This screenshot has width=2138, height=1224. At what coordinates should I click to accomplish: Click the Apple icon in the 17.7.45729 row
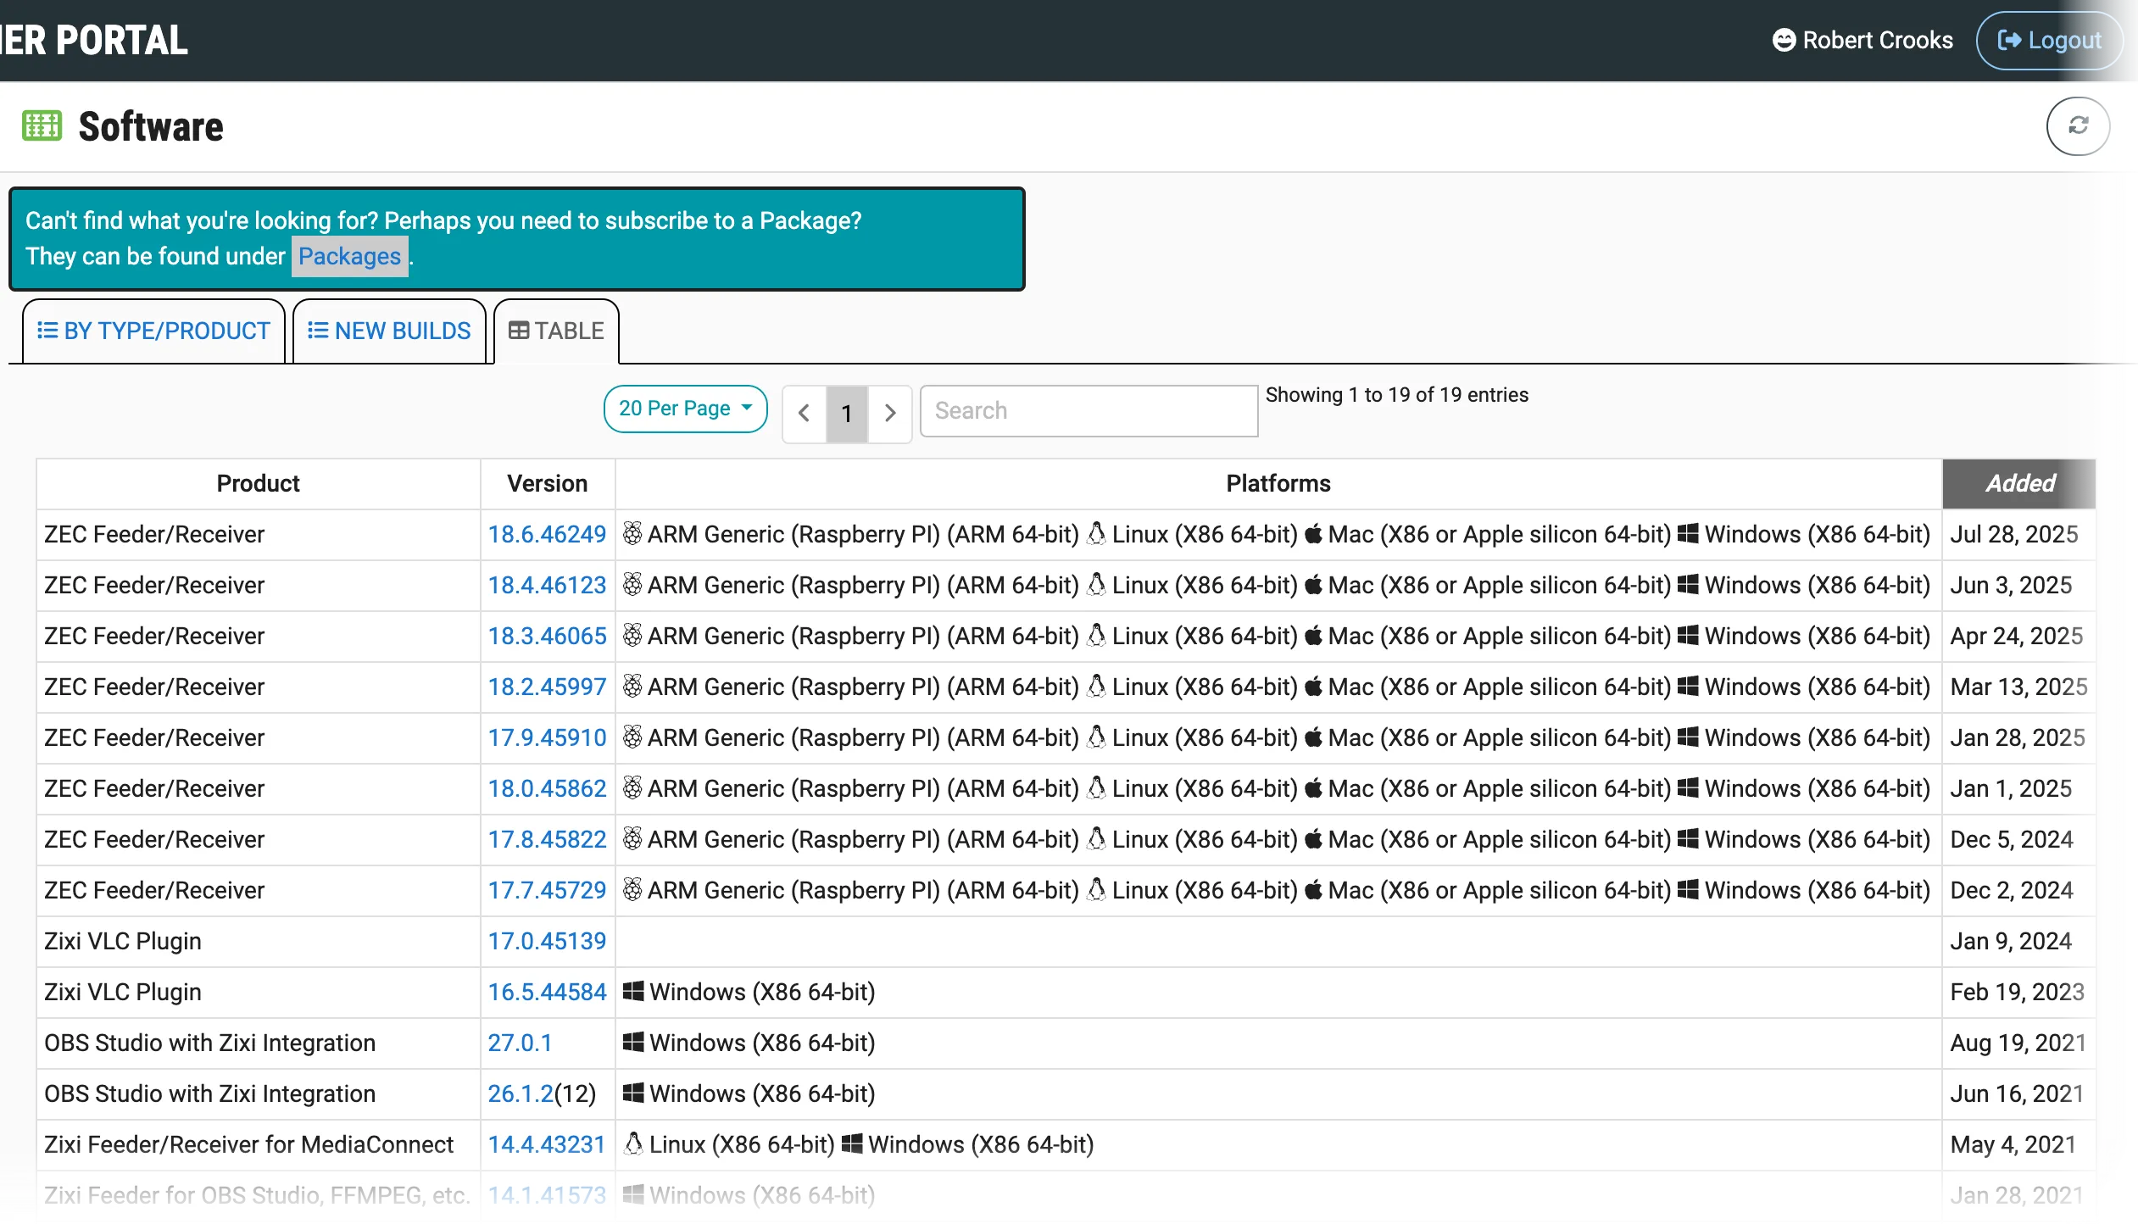1313,889
